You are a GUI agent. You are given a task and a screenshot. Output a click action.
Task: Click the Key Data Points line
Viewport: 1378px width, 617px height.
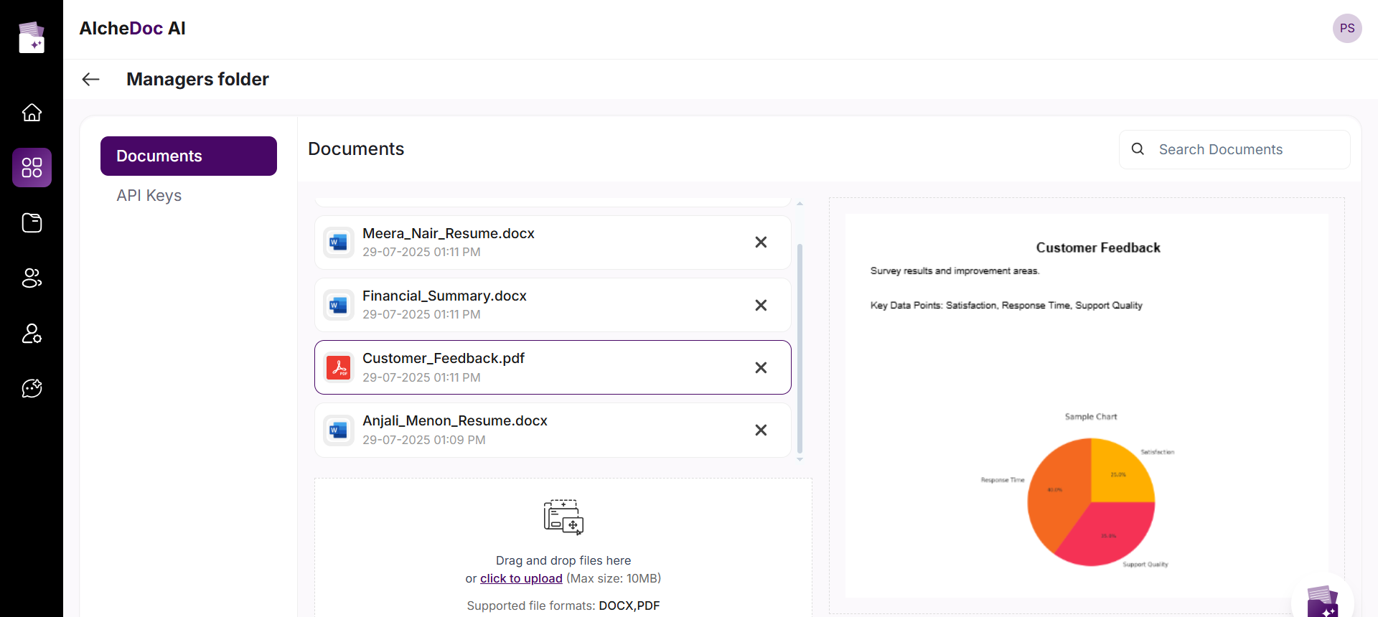[1006, 305]
